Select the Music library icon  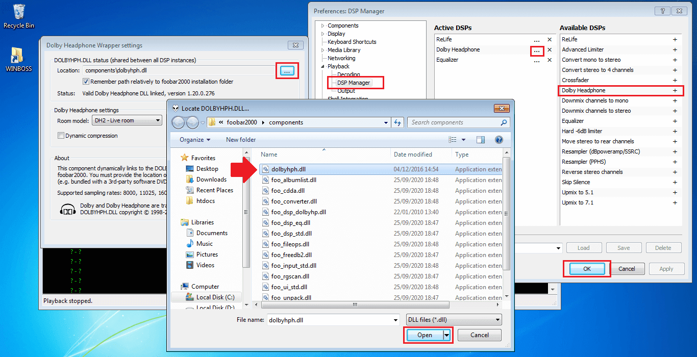190,244
